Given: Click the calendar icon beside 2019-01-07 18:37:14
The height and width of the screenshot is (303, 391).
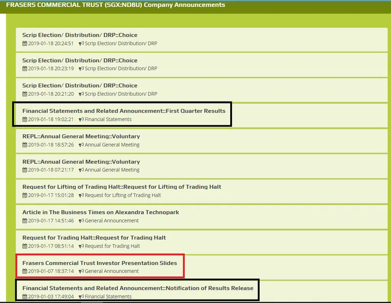Looking at the screenshot, I should (25, 271).
